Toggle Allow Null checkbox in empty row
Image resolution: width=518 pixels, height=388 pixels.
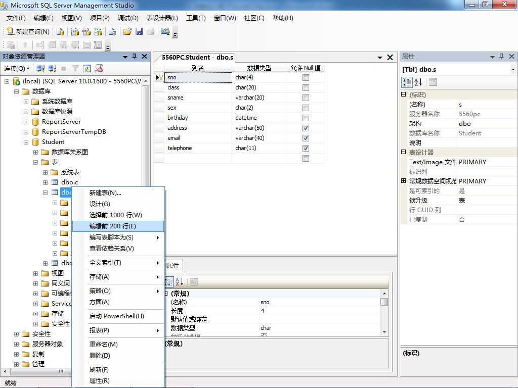tap(306, 158)
